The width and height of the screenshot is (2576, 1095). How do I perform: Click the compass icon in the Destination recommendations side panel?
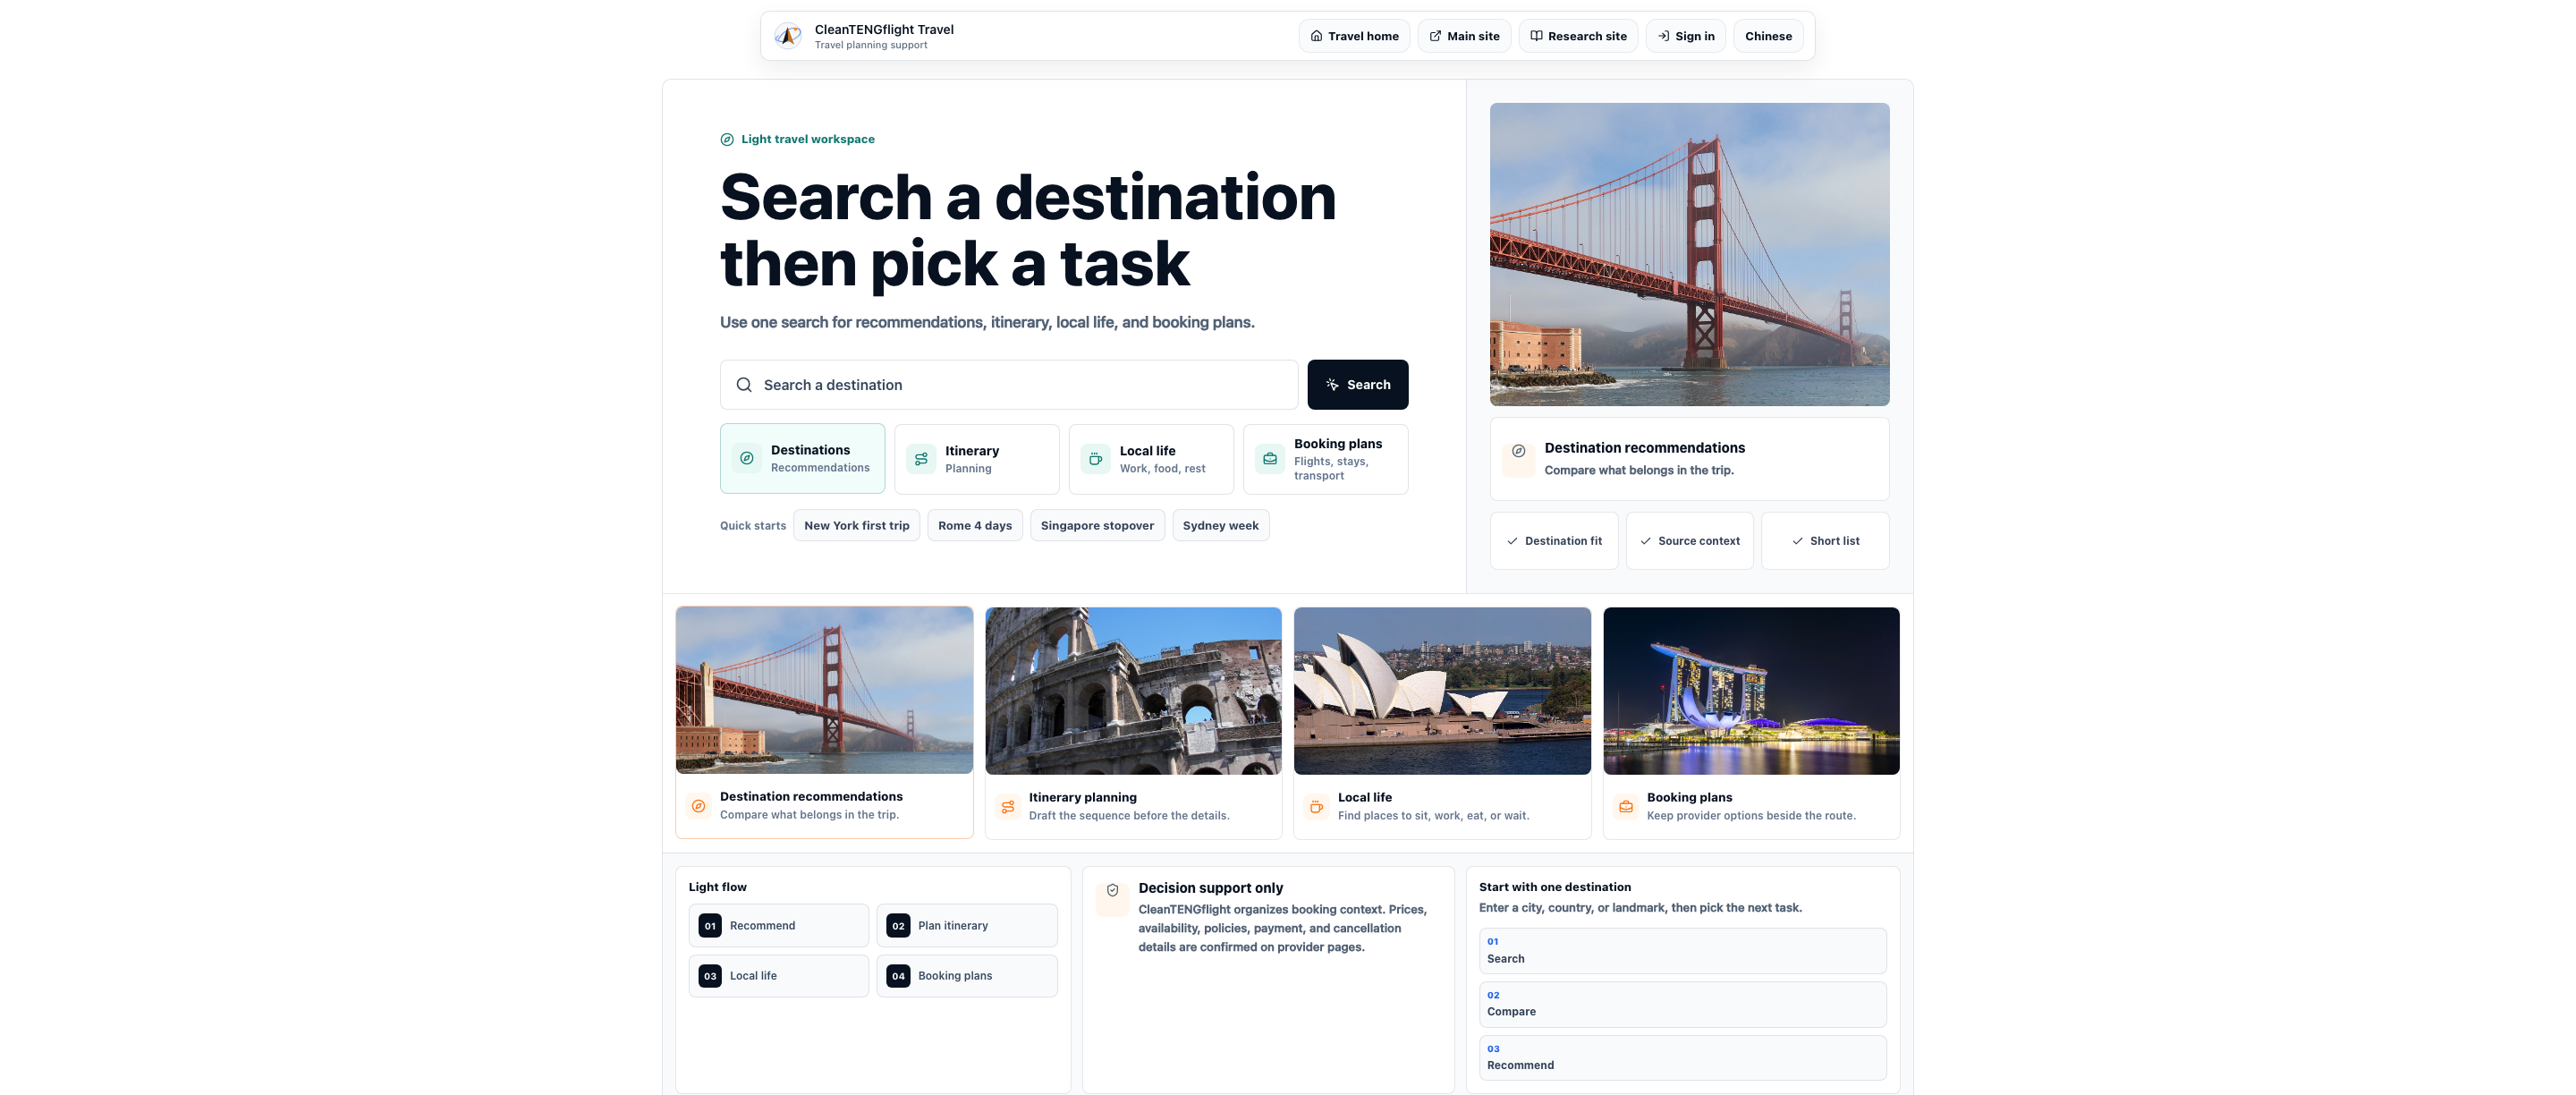[x=1519, y=451]
